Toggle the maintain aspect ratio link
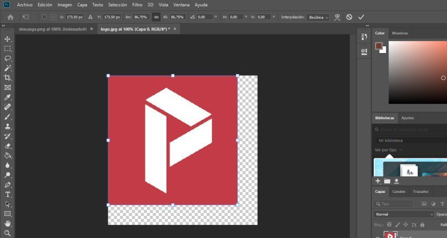The height and width of the screenshot is (238, 447). 156,17
